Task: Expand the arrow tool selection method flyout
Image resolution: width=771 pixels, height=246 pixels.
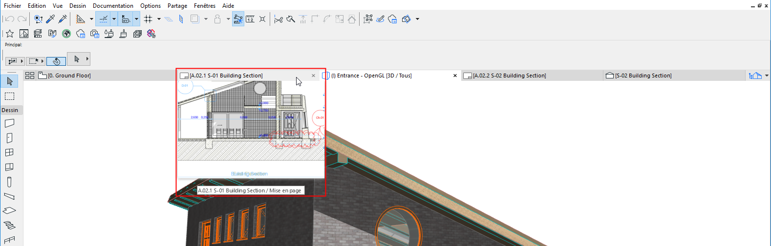Action: (87, 59)
